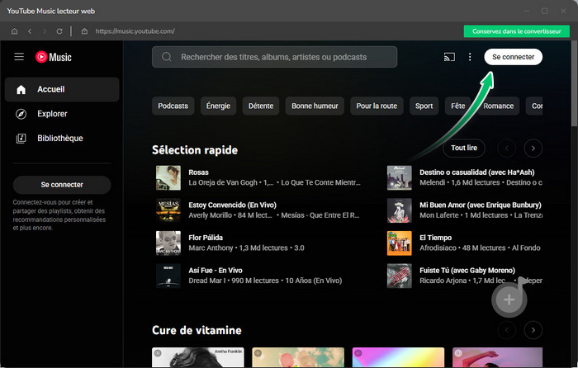
Task: Click the Marc Anthony artist link
Action: coord(211,248)
